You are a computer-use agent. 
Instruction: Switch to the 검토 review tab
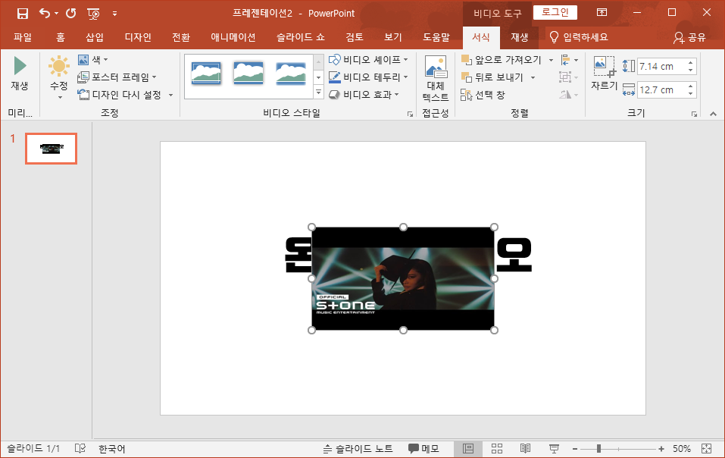(x=355, y=37)
